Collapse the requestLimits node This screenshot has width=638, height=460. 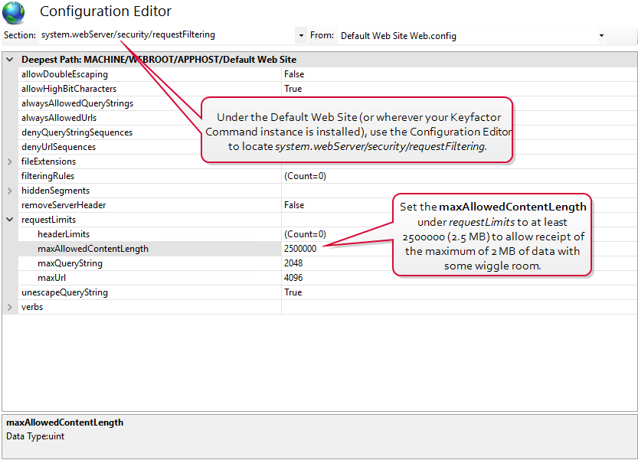coord(10,220)
